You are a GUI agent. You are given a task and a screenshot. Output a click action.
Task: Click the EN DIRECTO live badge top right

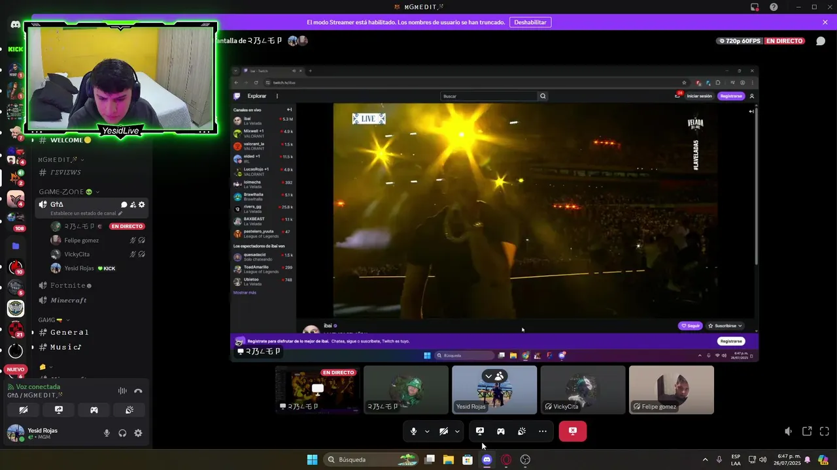tap(785, 41)
